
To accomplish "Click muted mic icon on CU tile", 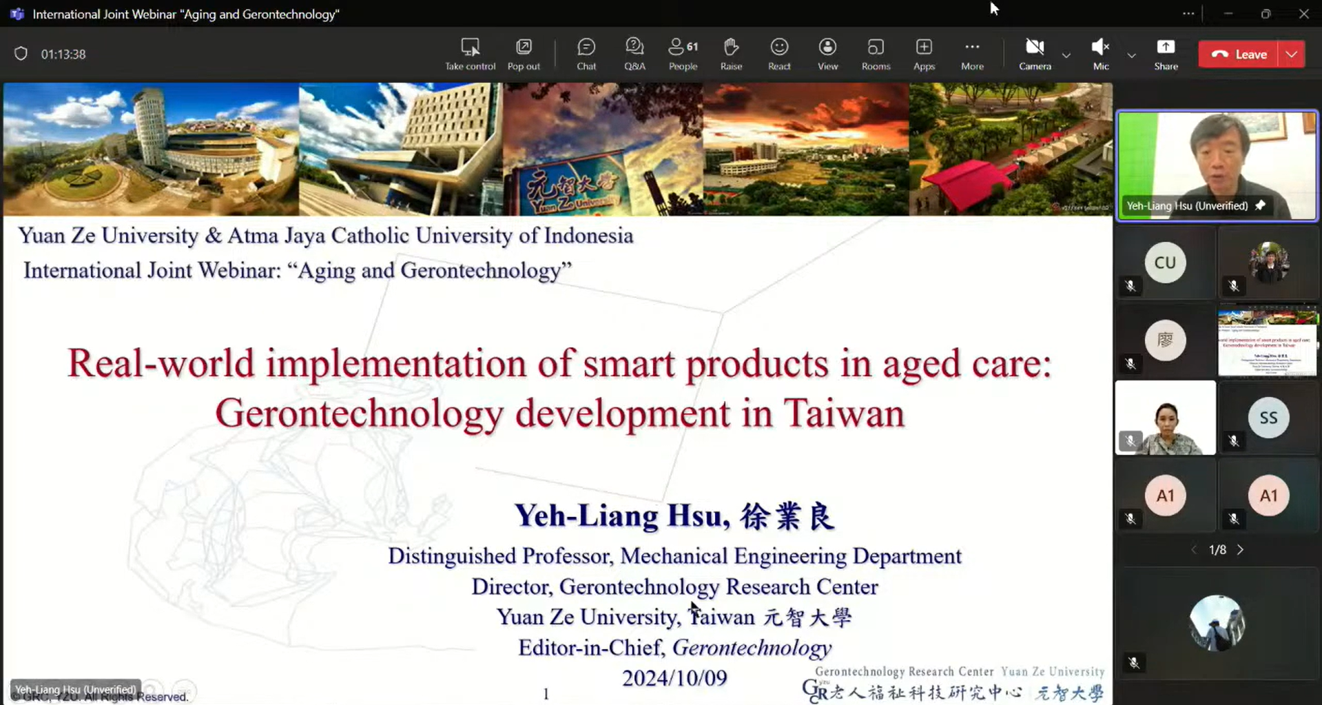I will tap(1130, 286).
